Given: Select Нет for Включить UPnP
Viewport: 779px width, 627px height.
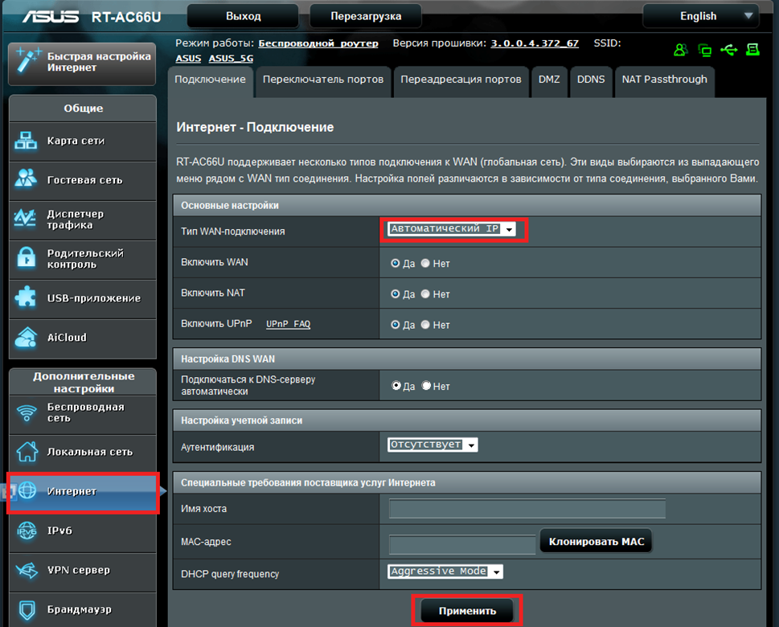Looking at the screenshot, I should [x=425, y=325].
